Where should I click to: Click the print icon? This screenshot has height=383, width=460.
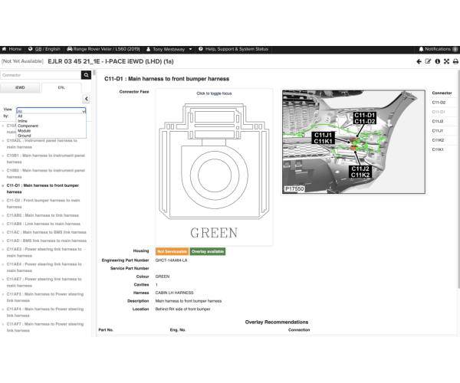coord(455,61)
